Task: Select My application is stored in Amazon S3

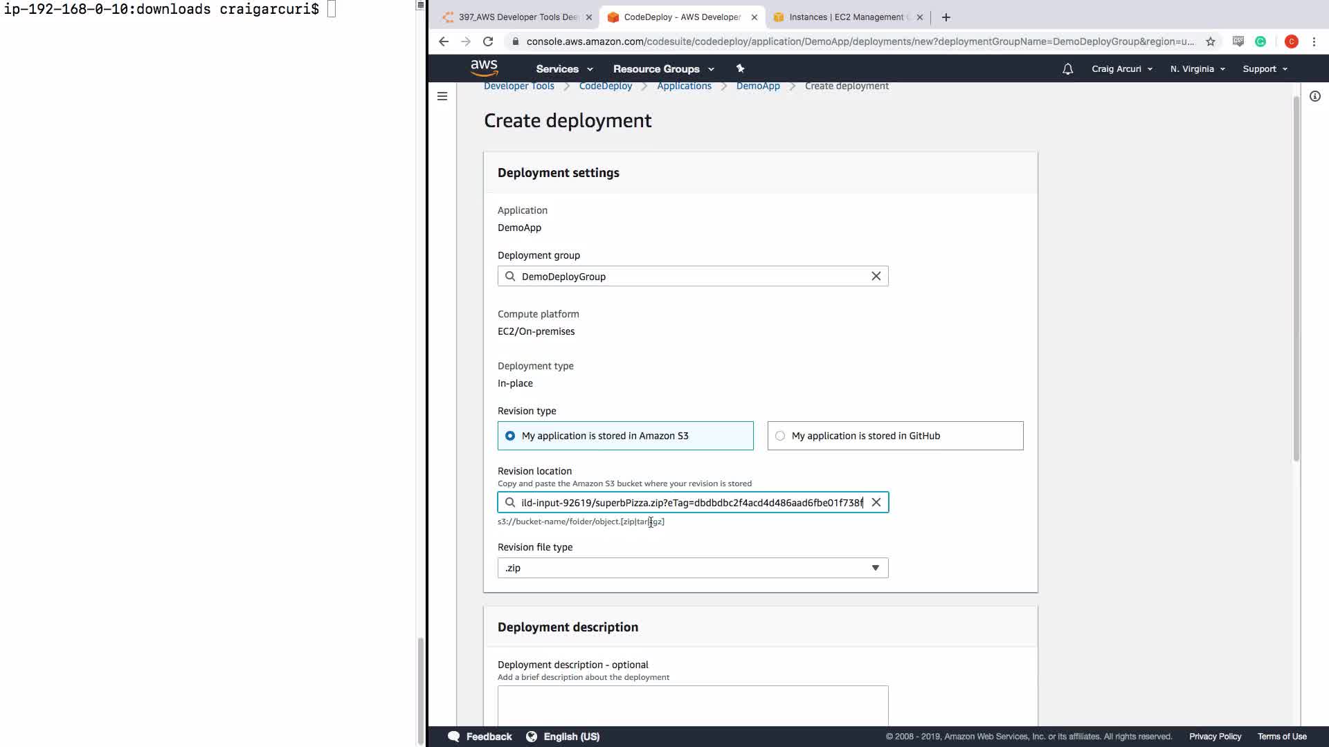Action: (x=510, y=436)
